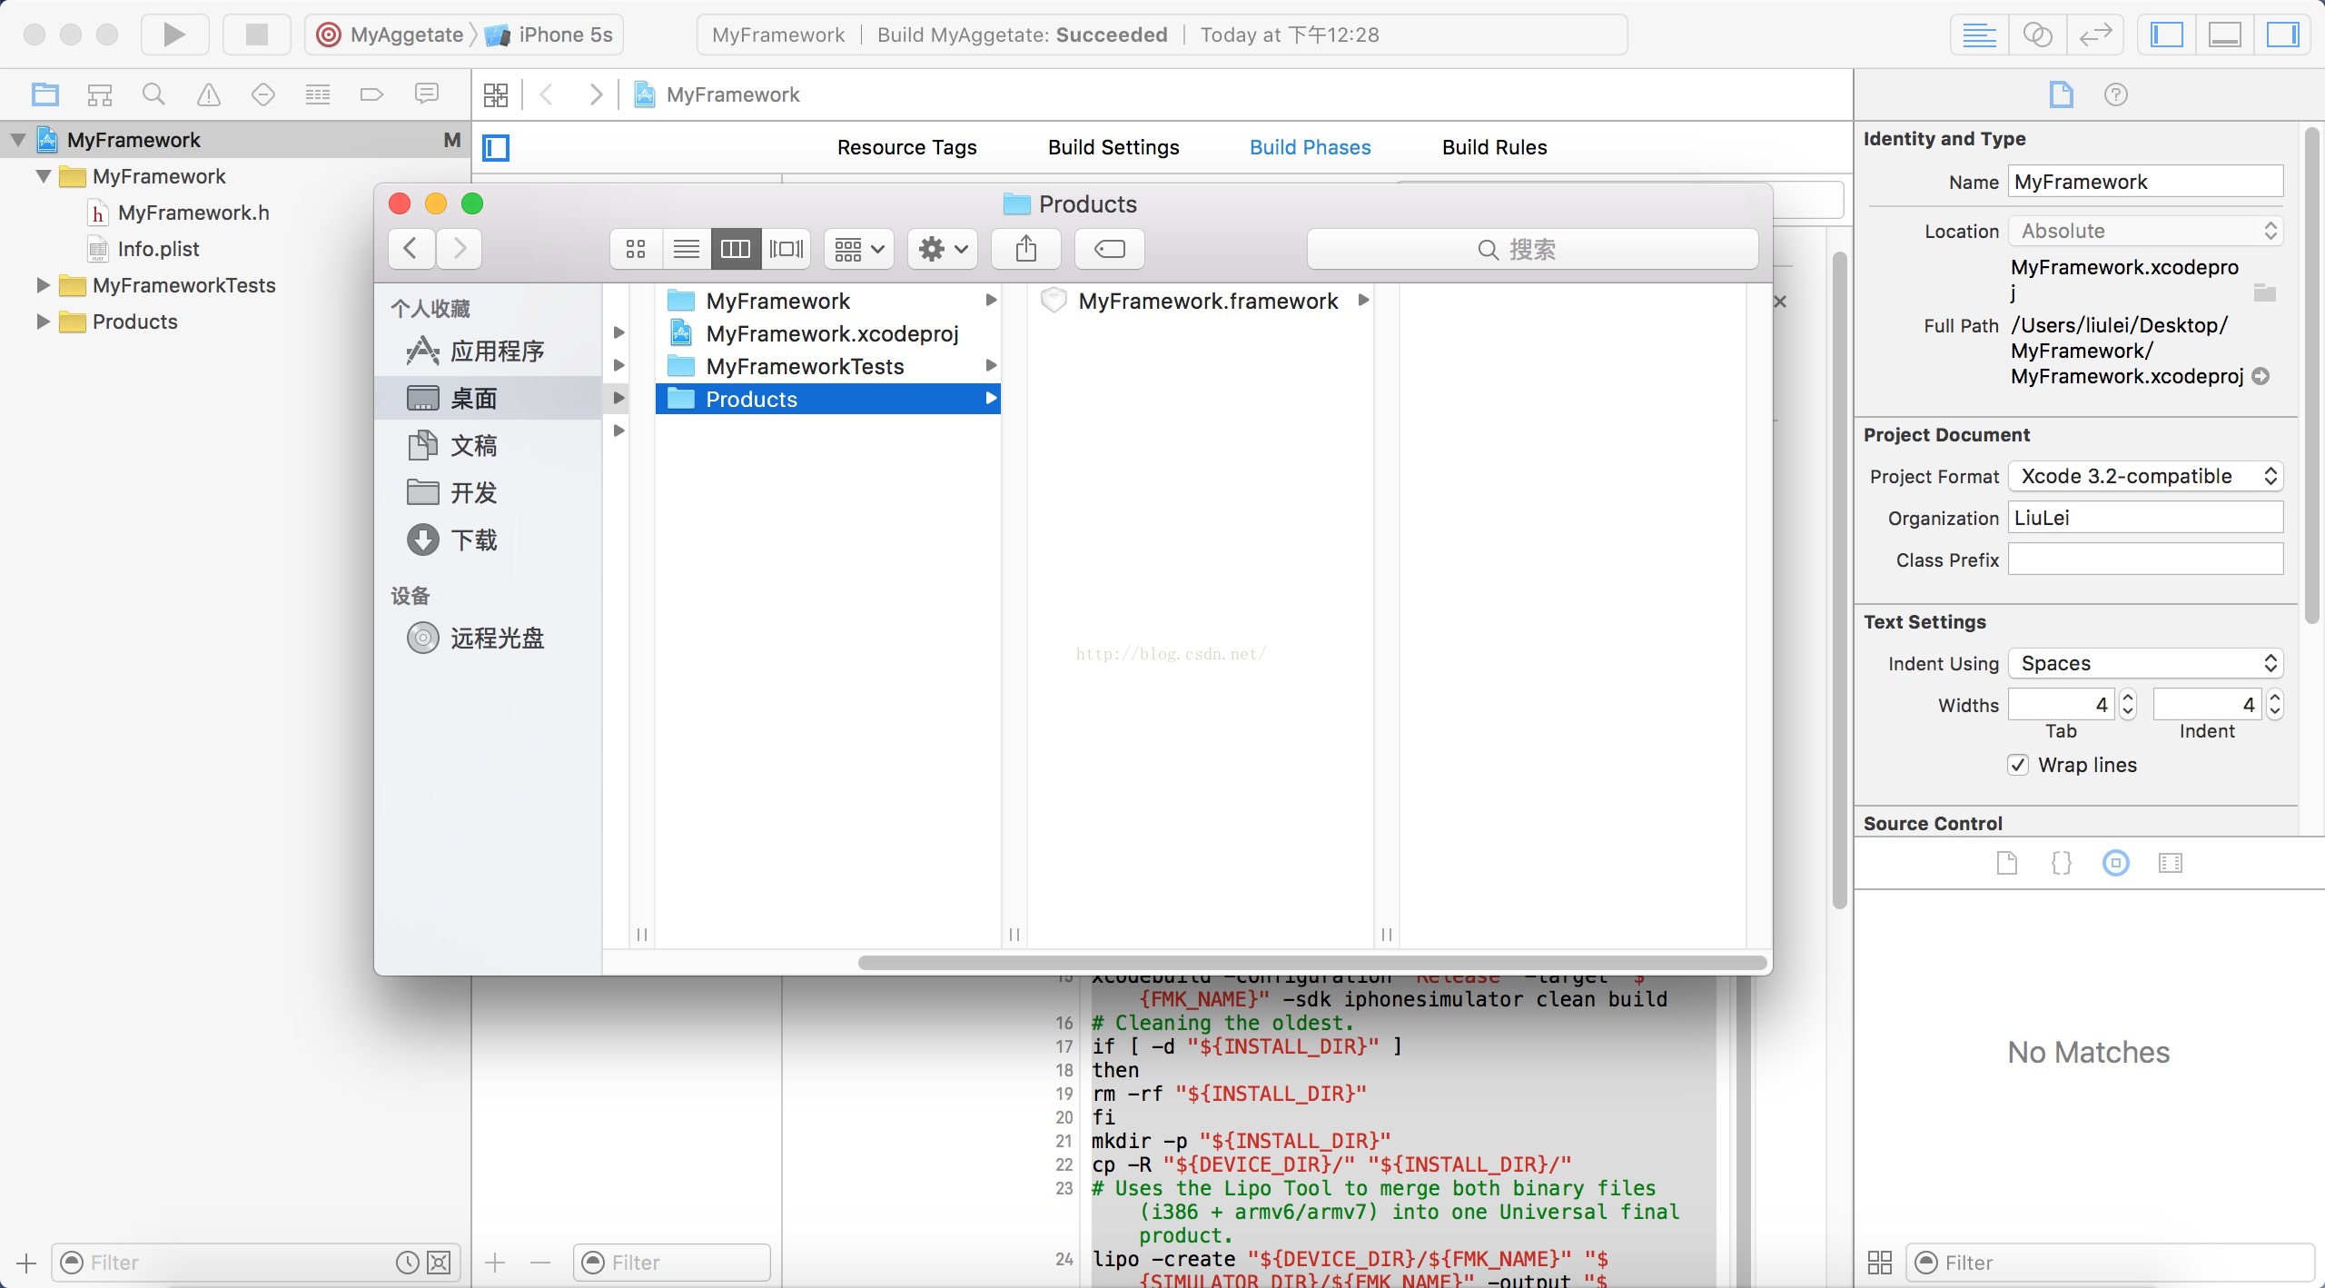
Task: Expand the MyFrameworkTests group
Action: point(43,285)
